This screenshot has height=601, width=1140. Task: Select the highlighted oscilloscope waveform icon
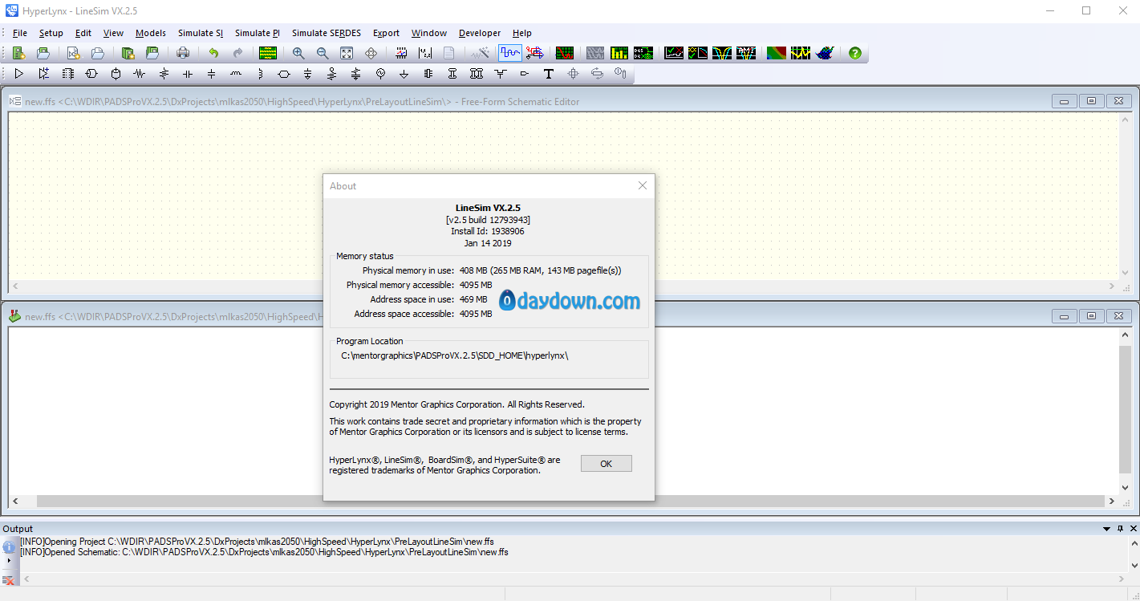coord(509,53)
